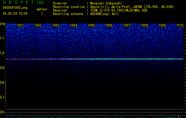
Task: Click the 1010 time marker label
Action: [x=180, y=25]
